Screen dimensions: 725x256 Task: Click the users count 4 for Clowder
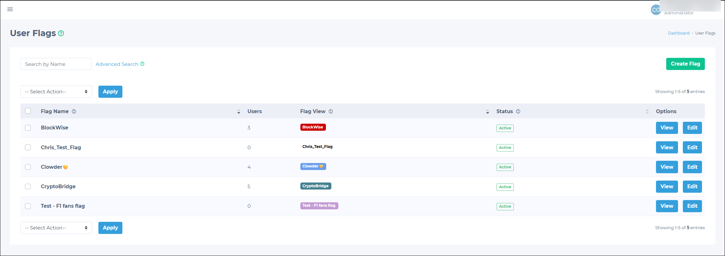tap(249, 167)
